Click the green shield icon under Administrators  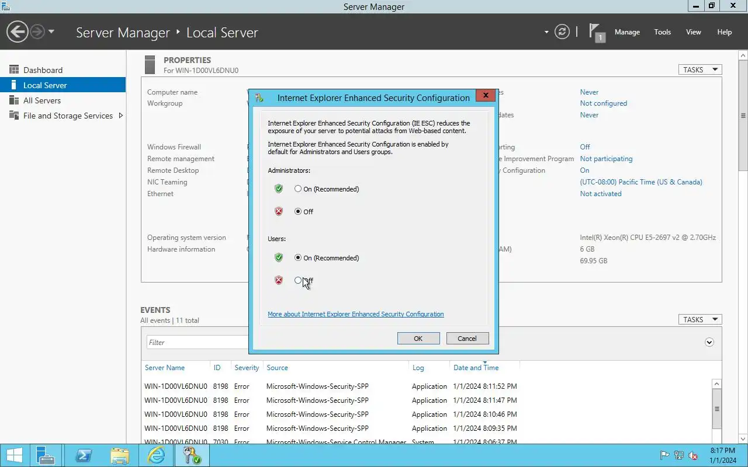279,189
